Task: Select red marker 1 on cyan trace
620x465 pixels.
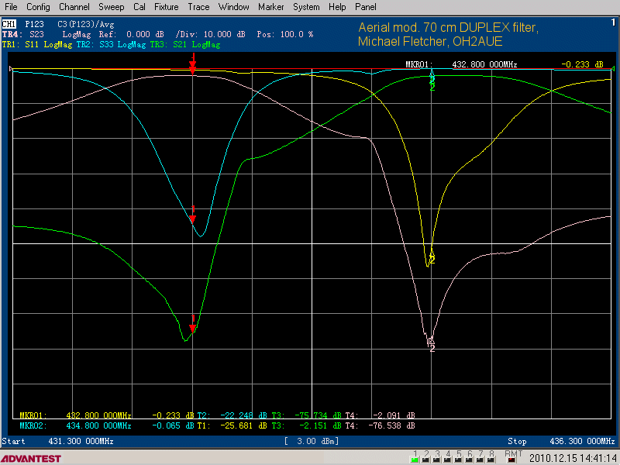Action: 193,219
